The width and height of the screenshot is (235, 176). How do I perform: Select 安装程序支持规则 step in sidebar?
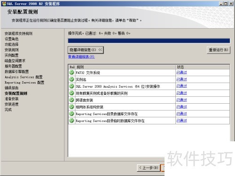[18, 33]
